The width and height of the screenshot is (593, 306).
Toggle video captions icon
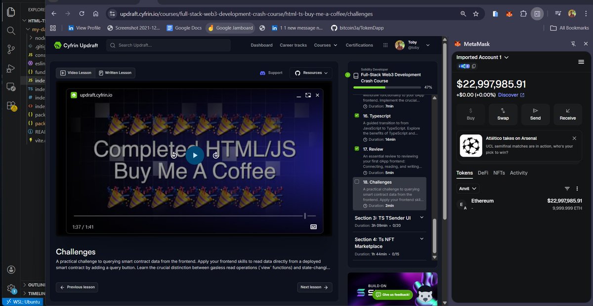coord(313,227)
